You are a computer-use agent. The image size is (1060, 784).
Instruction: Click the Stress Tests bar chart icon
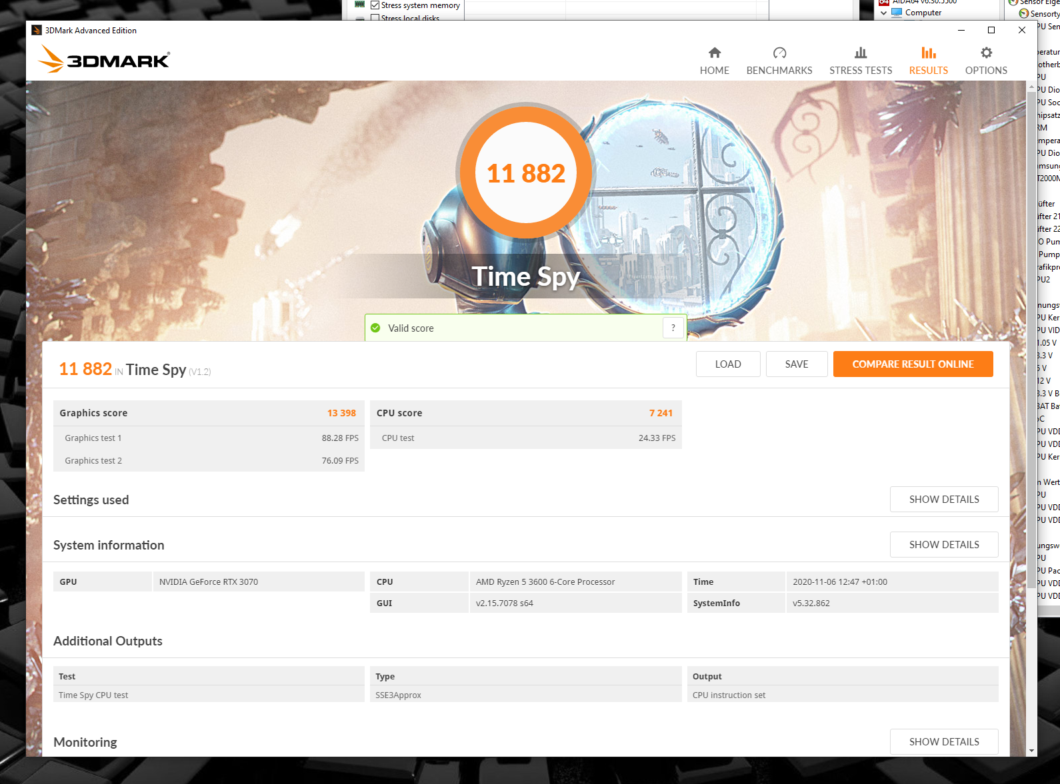861,53
